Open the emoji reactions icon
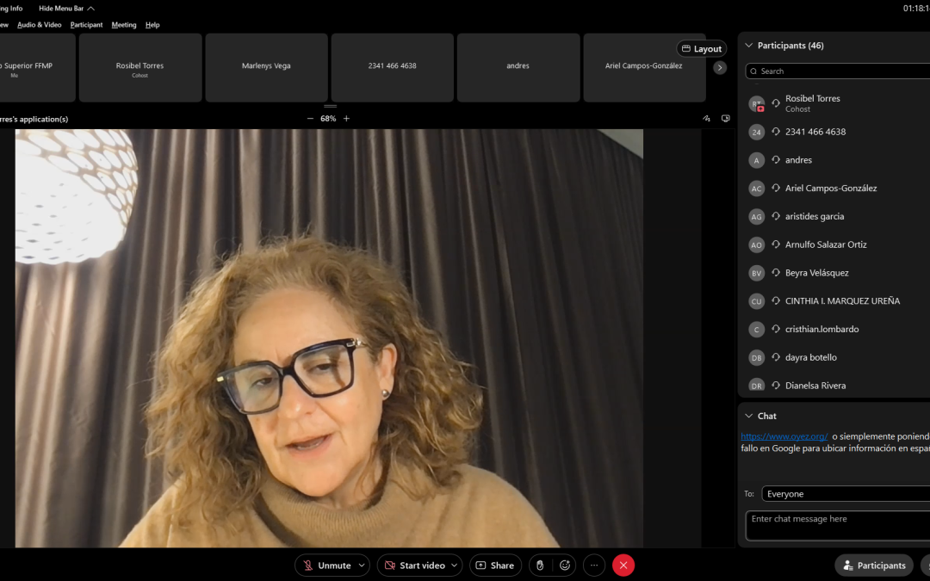This screenshot has width=930, height=581. tap(565, 566)
